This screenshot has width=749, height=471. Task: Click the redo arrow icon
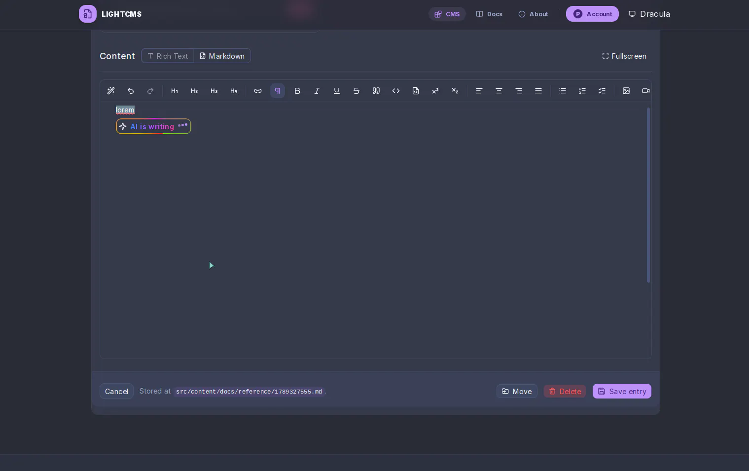tap(150, 91)
